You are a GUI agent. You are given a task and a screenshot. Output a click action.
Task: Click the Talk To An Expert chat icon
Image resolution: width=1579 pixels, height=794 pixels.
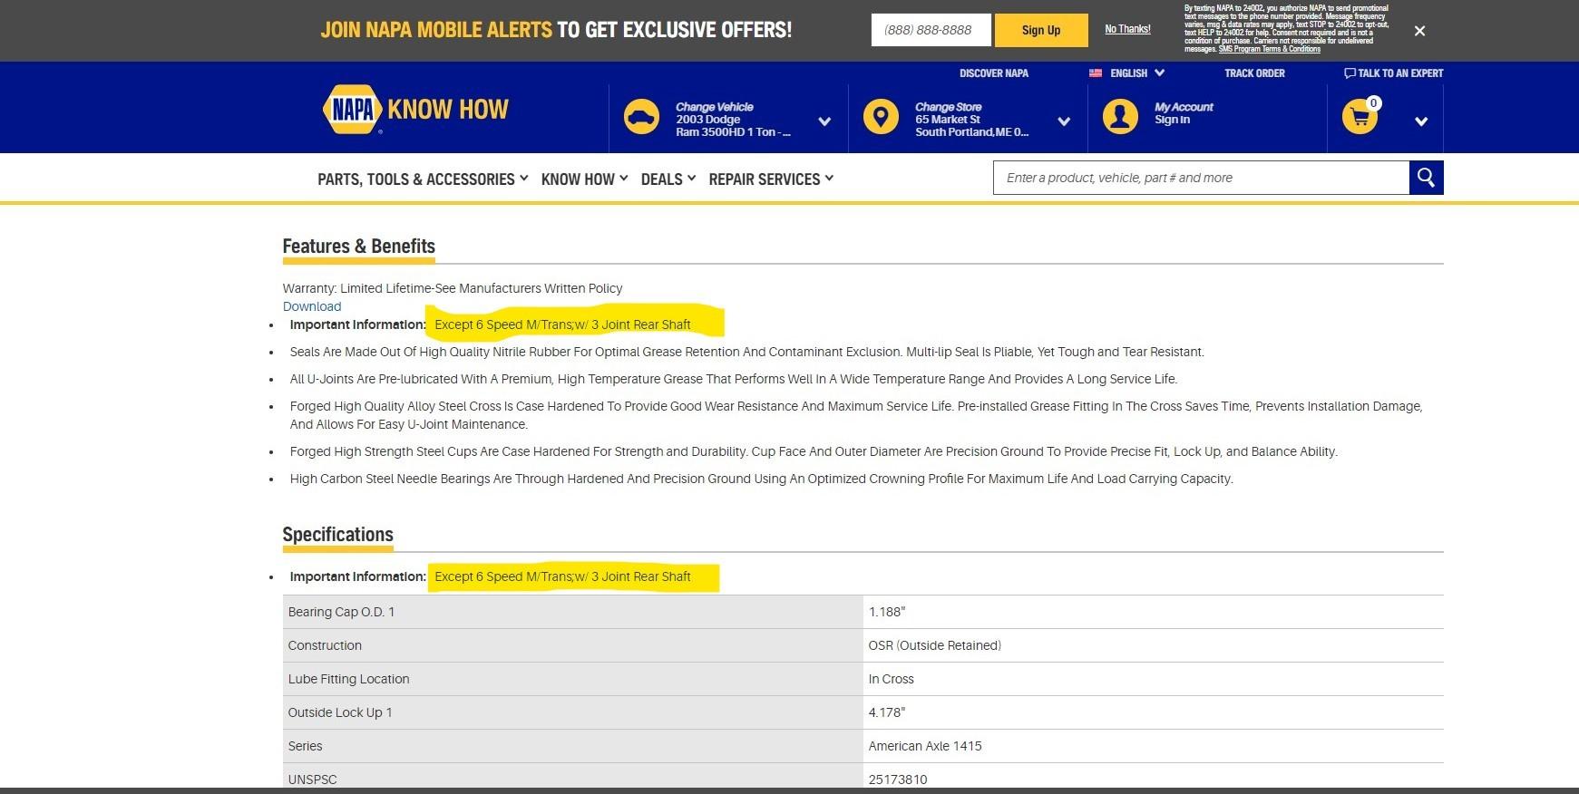point(1350,73)
